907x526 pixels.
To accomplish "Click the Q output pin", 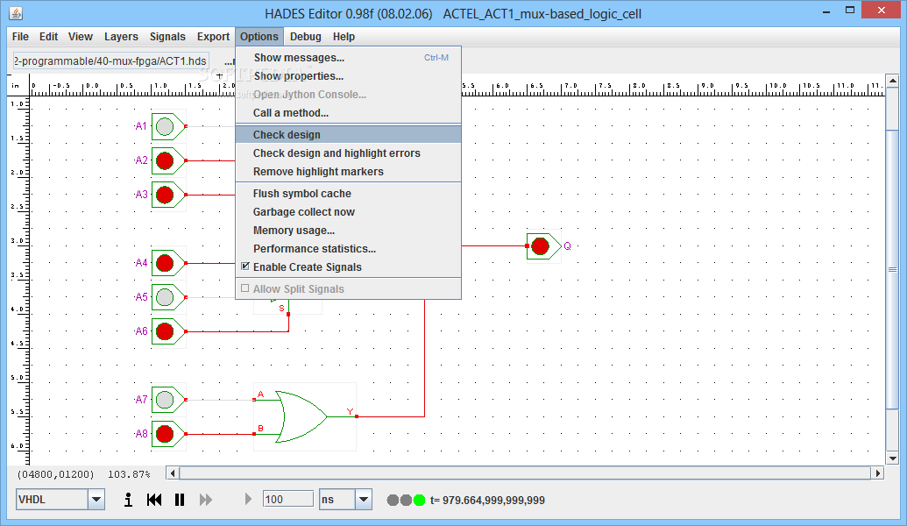I will [x=541, y=246].
